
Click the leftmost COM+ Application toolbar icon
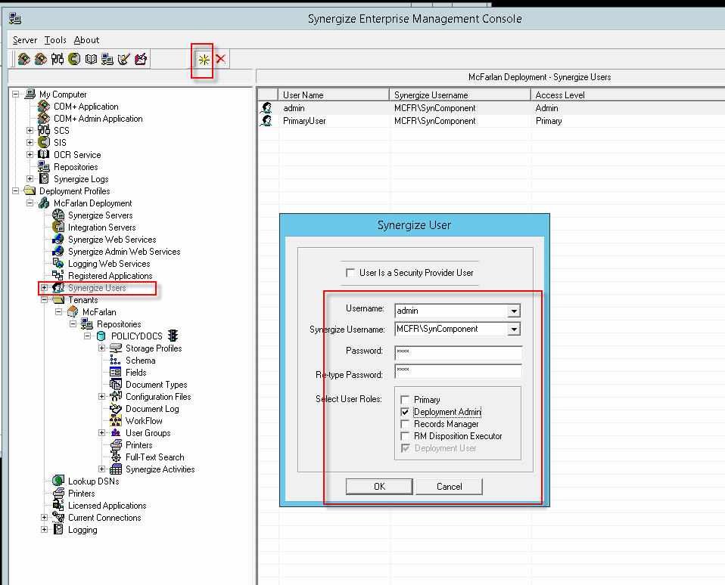coord(24,59)
